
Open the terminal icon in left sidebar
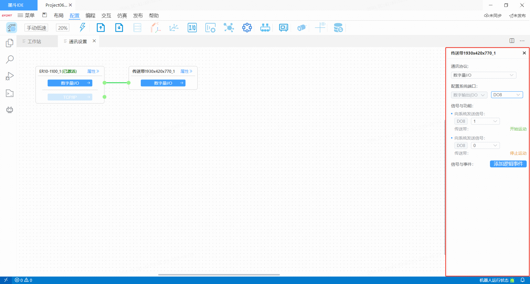(x=10, y=93)
